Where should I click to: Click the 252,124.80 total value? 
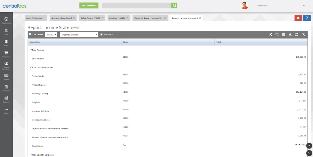[301, 92]
